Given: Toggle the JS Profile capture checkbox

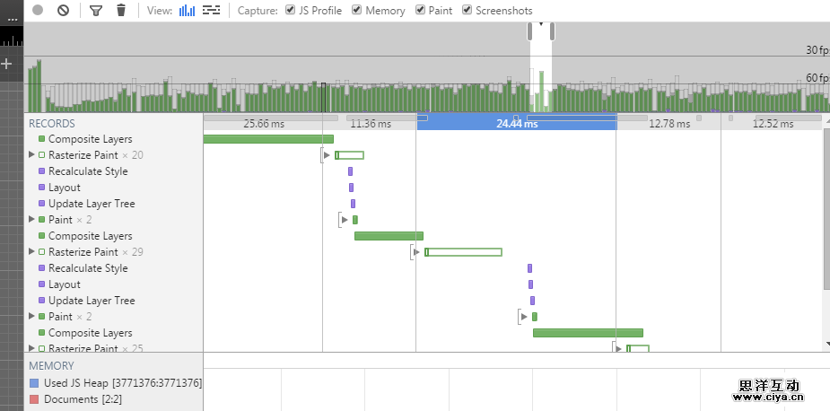Looking at the screenshot, I should (x=291, y=10).
